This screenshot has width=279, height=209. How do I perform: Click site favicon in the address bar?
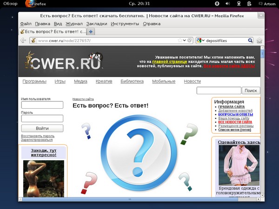pyautogui.click(x=33, y=41)
